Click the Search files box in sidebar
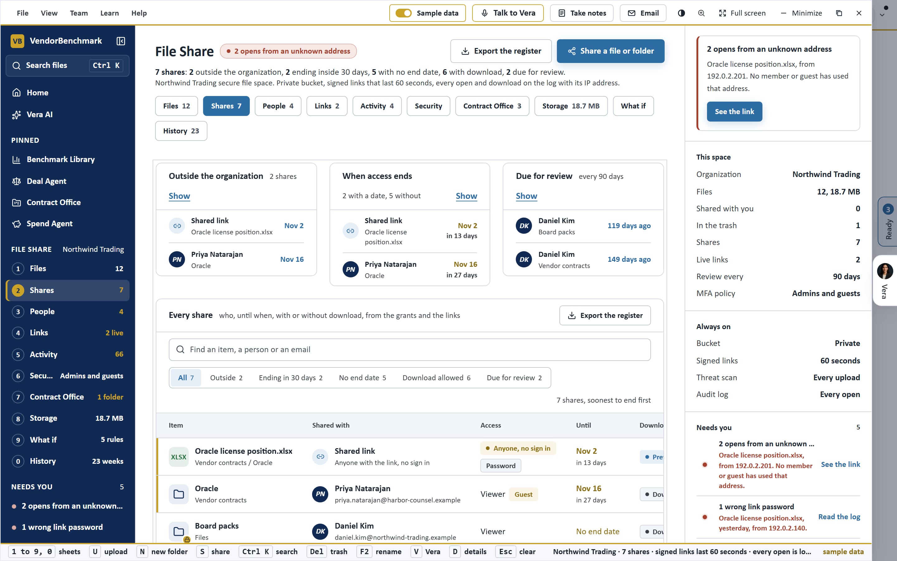This screenshot has width=897, height=561. pyautogui.click(x=68, y=66)
